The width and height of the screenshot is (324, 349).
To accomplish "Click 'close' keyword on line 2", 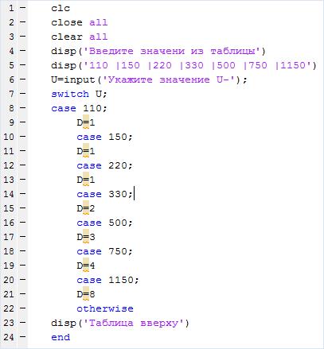I will click(x=67, y=22).
